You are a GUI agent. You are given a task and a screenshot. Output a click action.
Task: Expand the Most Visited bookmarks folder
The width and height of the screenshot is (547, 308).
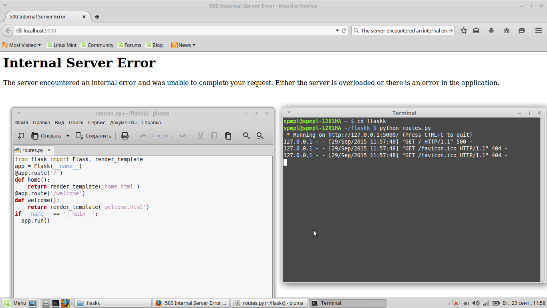[x=22, y=45]
